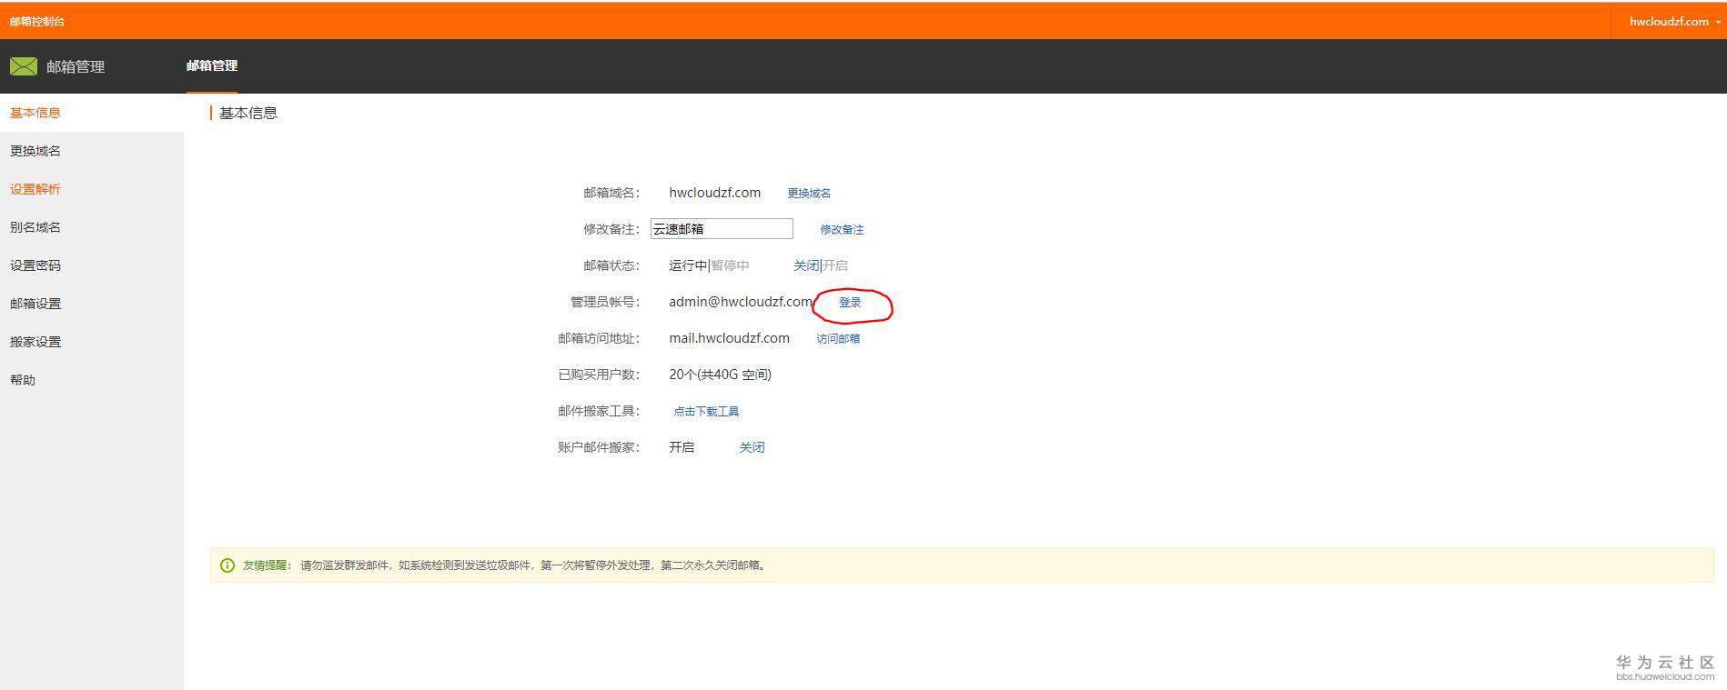
Task: Focus the 云速邮箱 remark input field
Action: pos(722,229)
